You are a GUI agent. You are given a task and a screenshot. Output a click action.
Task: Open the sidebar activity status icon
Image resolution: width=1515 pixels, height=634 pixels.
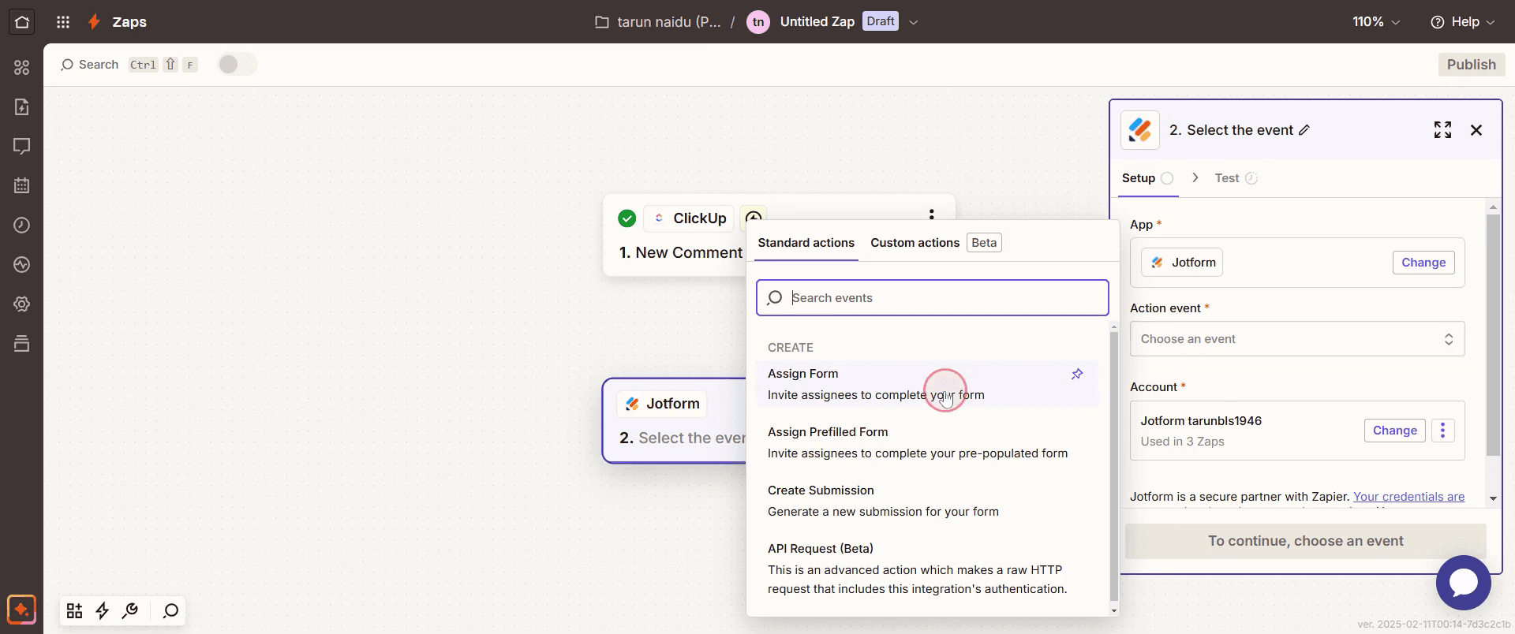(22, 265)
